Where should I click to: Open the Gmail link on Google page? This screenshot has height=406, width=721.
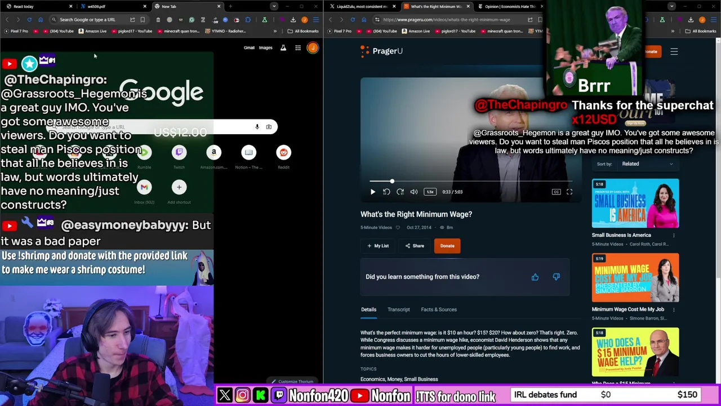(x=249, y=48)
